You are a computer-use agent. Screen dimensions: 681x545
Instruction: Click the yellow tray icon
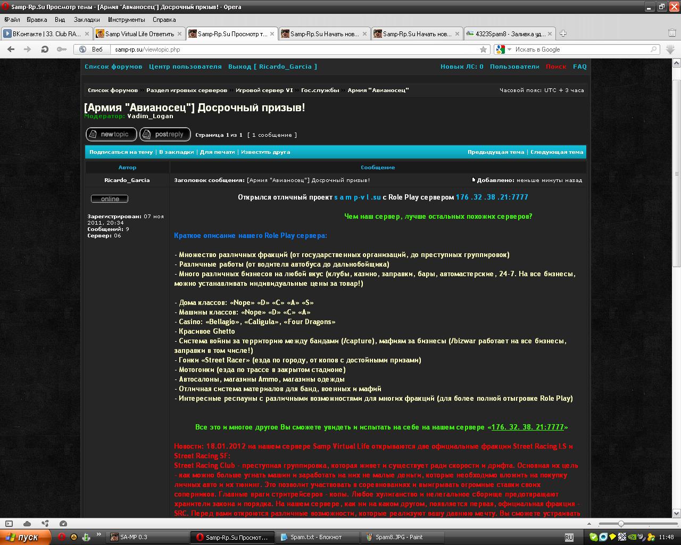pyautogui.click(x=613, y=537)
